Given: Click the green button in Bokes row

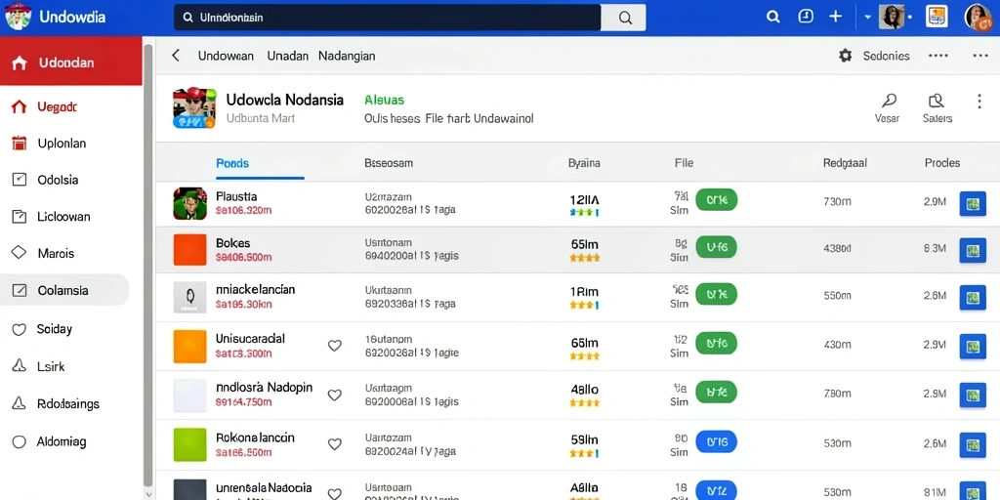Looking at the screenshot, I should click(716, 246).
